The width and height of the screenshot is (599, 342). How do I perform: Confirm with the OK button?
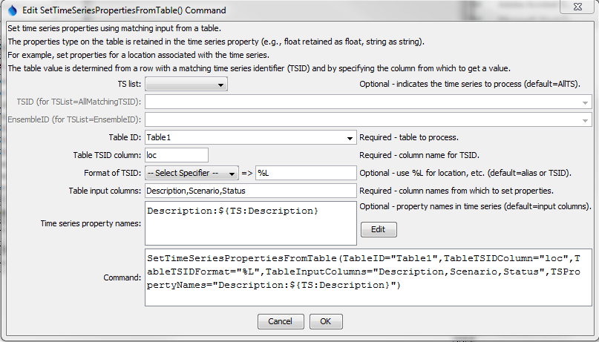pyautogui.click(x=325, y=321)
